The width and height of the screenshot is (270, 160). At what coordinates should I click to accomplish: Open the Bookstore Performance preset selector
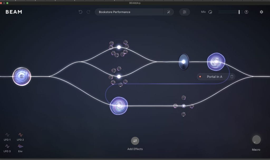coord(129,12)
